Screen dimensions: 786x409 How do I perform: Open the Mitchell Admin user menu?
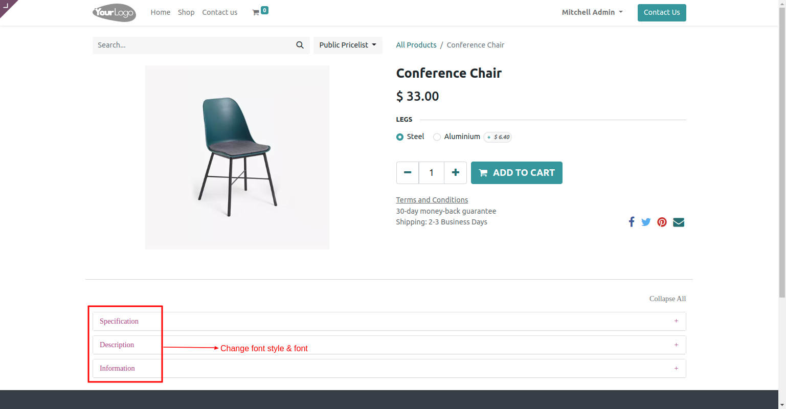click(592, 12)
